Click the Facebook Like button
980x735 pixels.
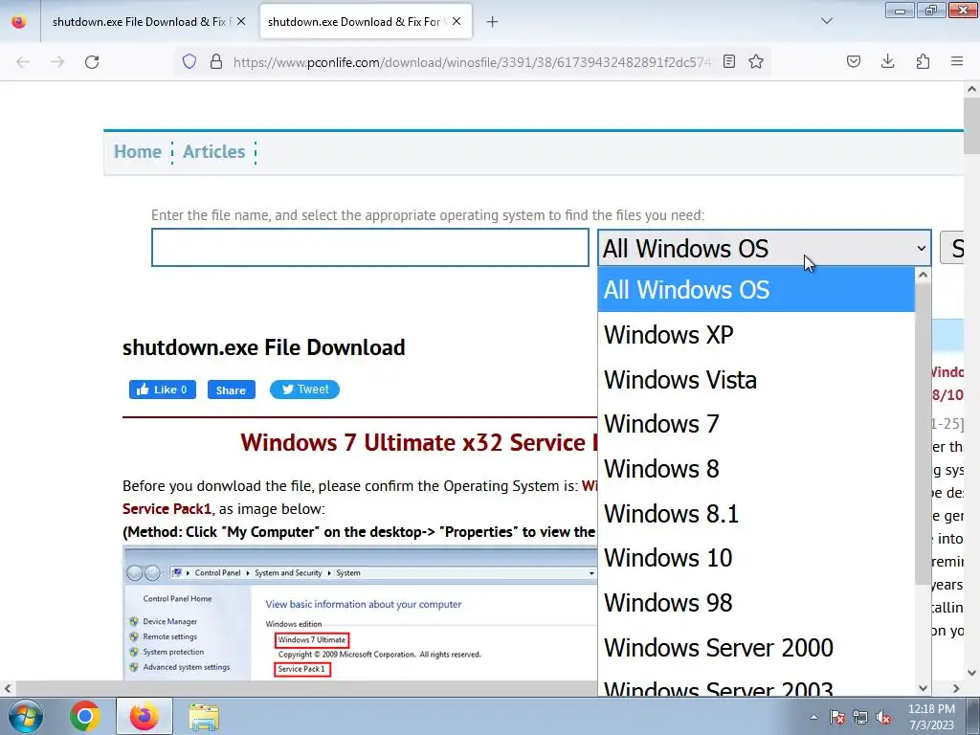pos(163,390)
